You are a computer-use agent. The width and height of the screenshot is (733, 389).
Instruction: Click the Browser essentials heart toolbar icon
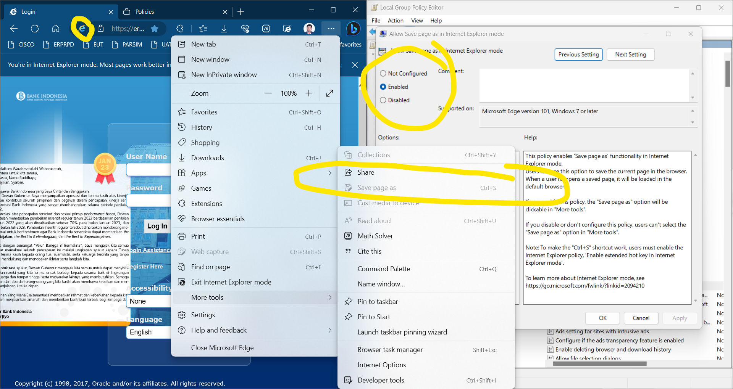[245, 29]
